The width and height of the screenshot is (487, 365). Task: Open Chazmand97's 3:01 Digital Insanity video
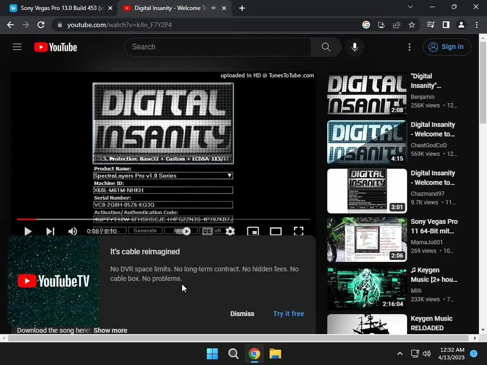[367, 191]
